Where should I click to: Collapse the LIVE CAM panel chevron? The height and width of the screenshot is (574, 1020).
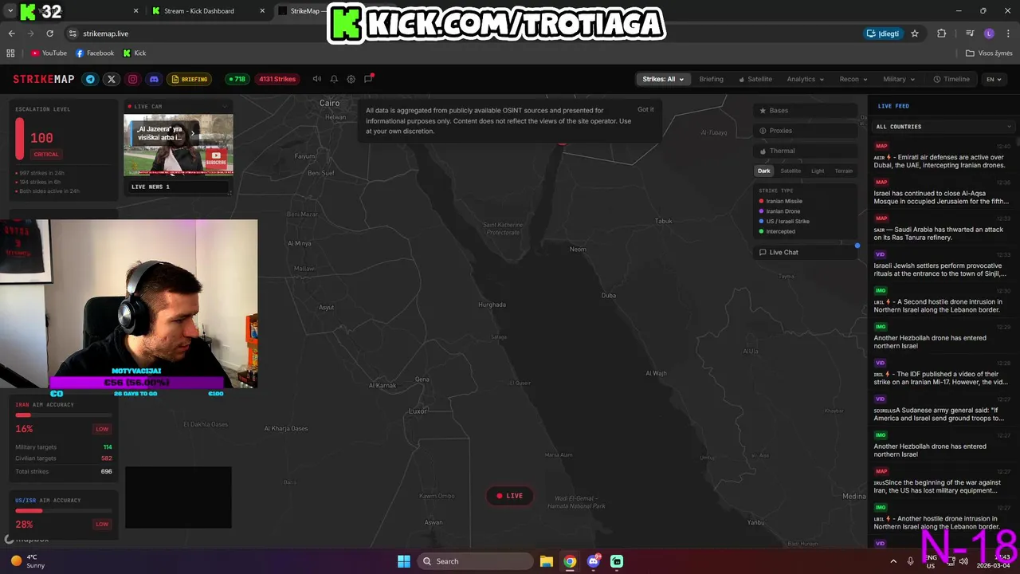[225, 106]
